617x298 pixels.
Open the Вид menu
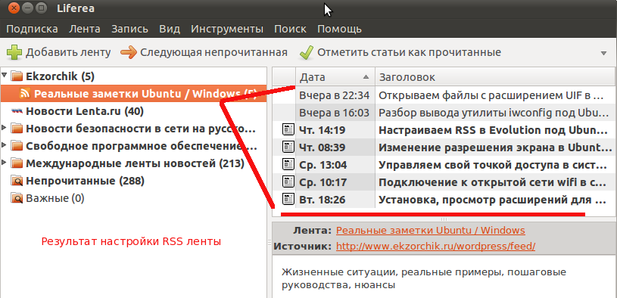click(170, 29)
